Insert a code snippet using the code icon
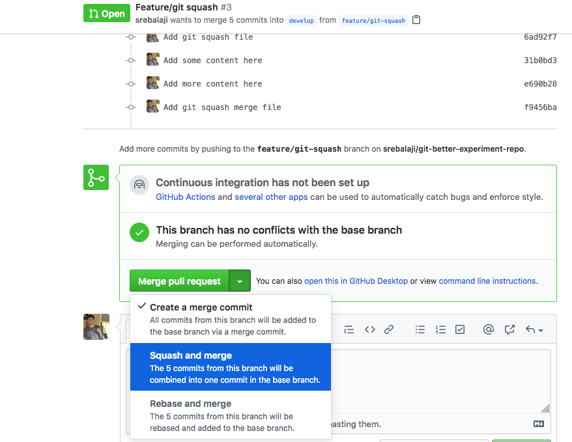The height and width of the screenshot is (442, 572). pyautogui.click(x=369, y=329)
